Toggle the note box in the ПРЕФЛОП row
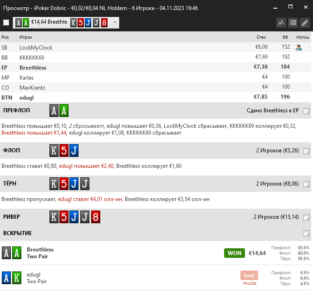Image resolution: width=313 pixels, height=296 pixels. (306, 110)
